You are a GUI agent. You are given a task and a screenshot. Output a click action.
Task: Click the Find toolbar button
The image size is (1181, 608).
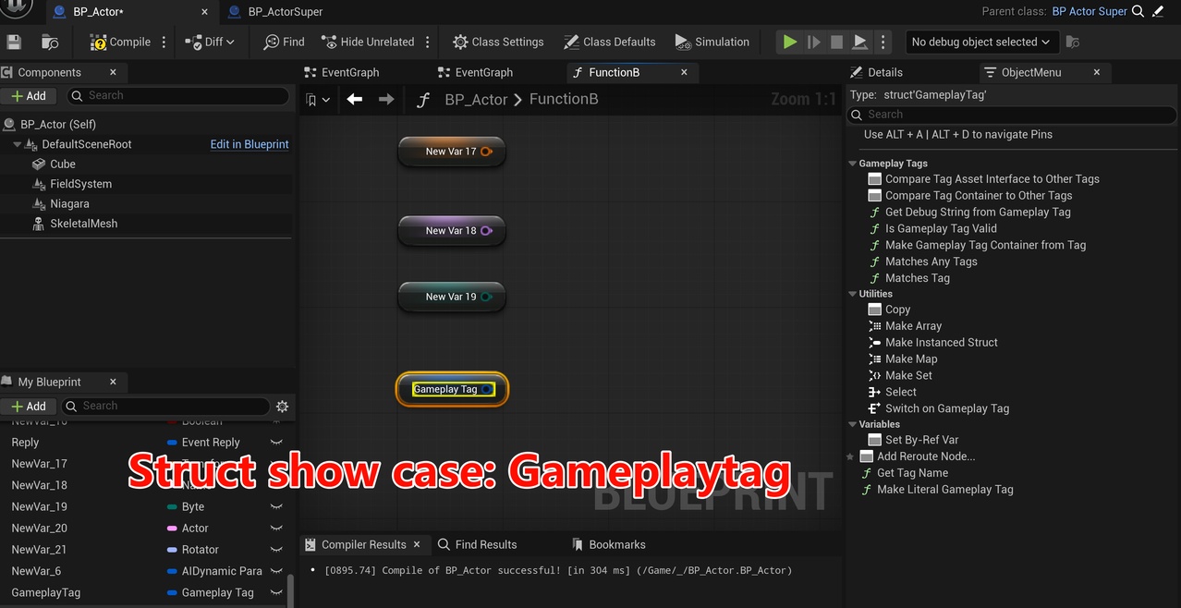coord(284,42)
